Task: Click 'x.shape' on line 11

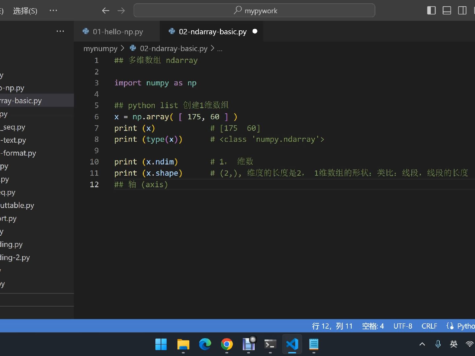Action: click(x=162, y=173)
